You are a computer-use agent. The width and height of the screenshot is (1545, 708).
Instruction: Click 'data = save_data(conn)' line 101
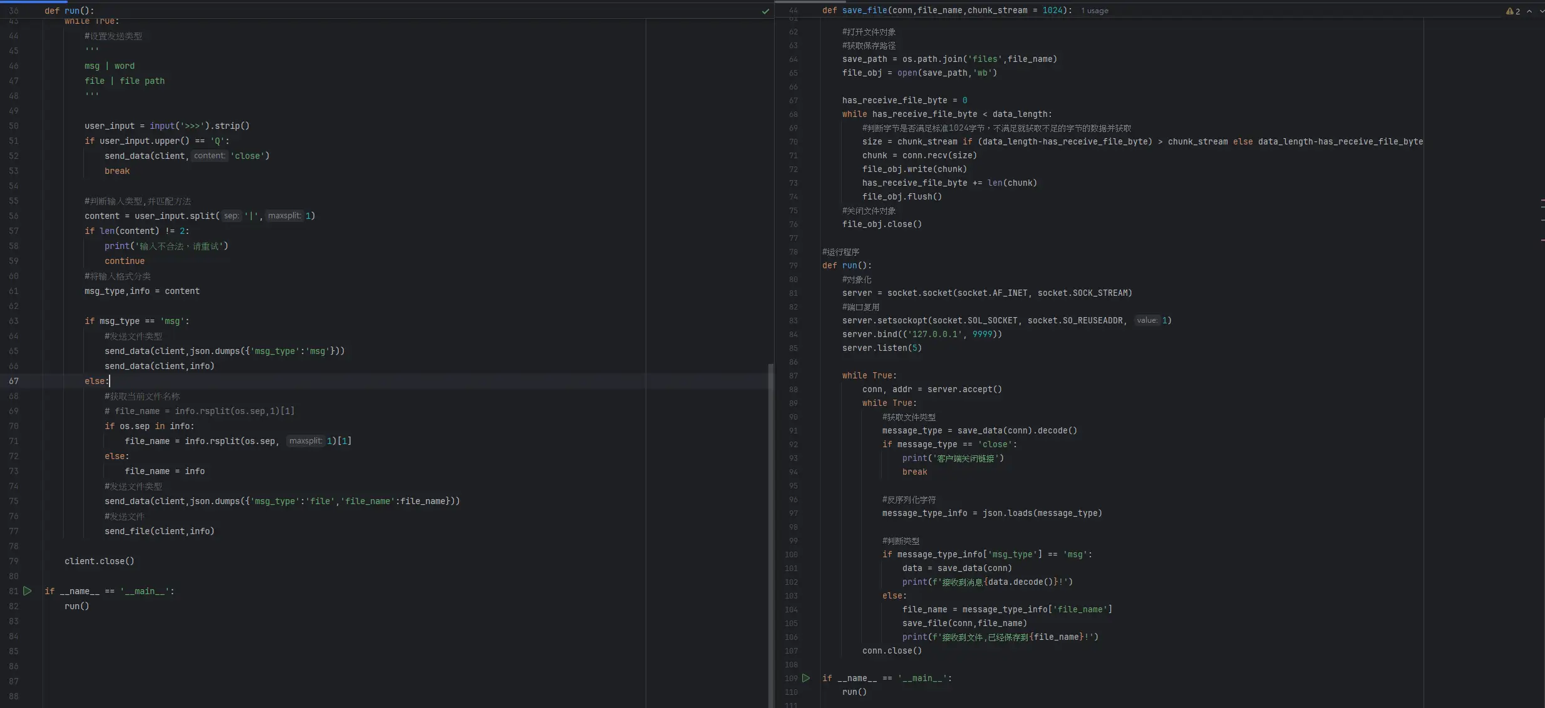(957, 568)
